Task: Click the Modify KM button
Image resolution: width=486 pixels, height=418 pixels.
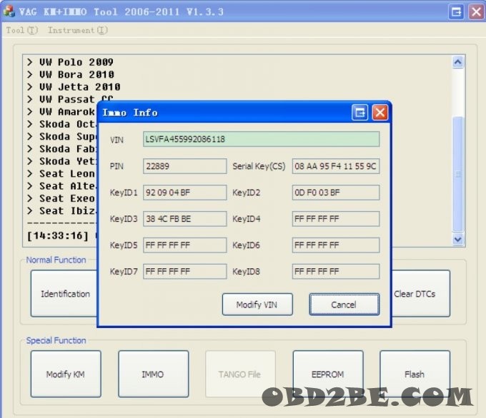Action: (x=66, y=374)
